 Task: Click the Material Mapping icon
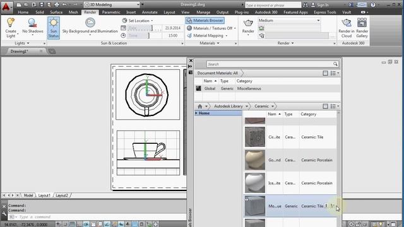189,35
